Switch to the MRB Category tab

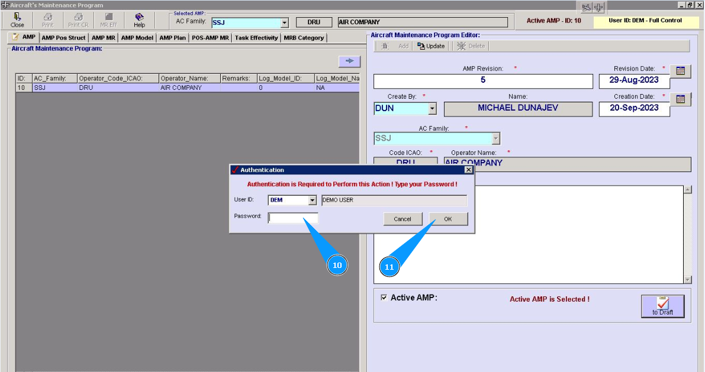click(304, 38)
